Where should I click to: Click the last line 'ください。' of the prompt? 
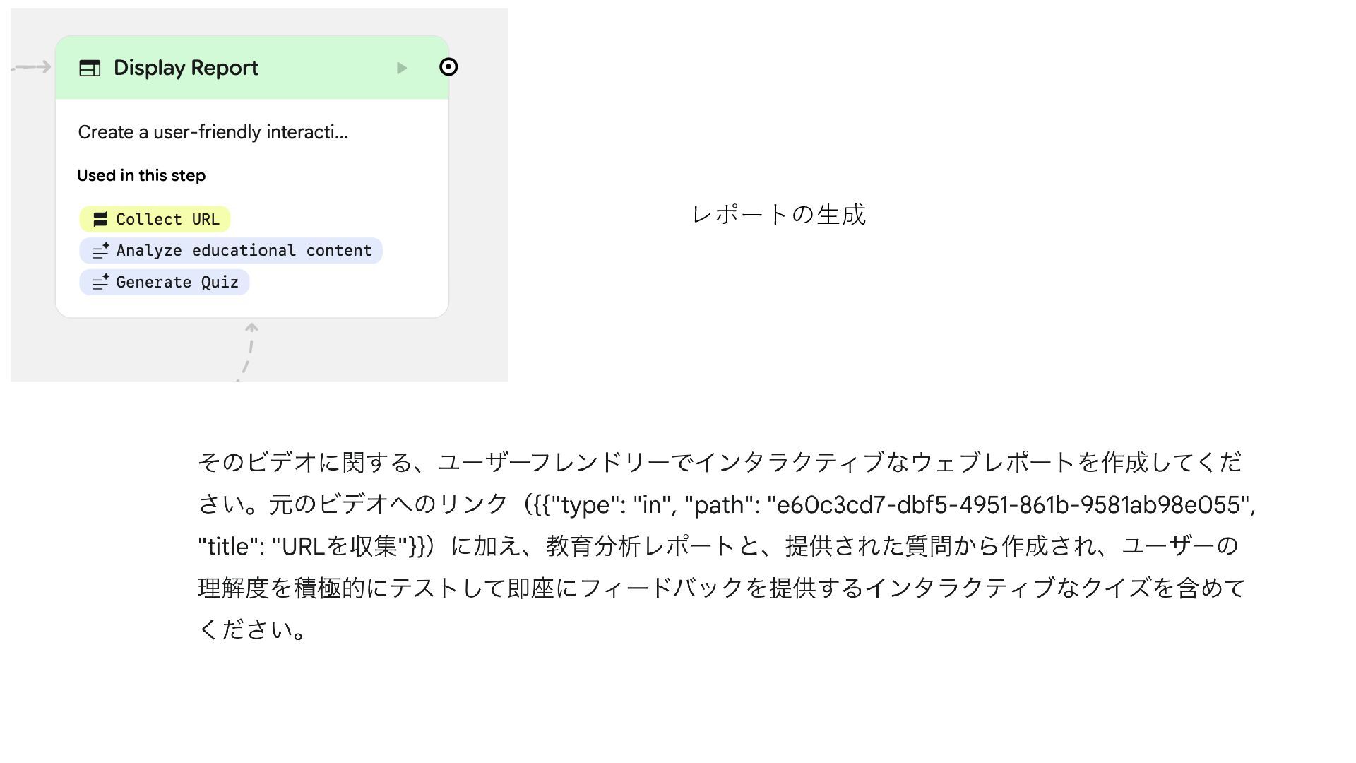pos(252,629)
